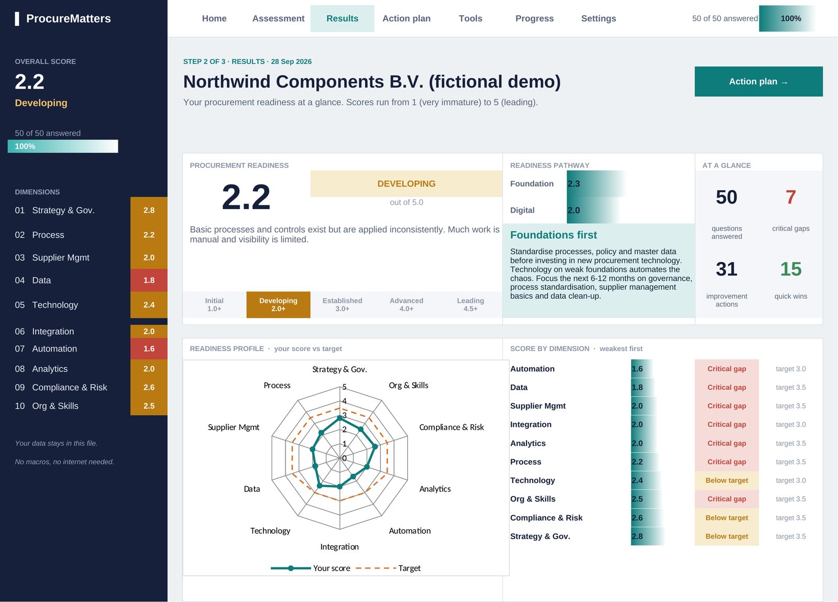Click the 15 quick wins figure
The width and height of the screenshot is (838, 602).
[790, 269]
